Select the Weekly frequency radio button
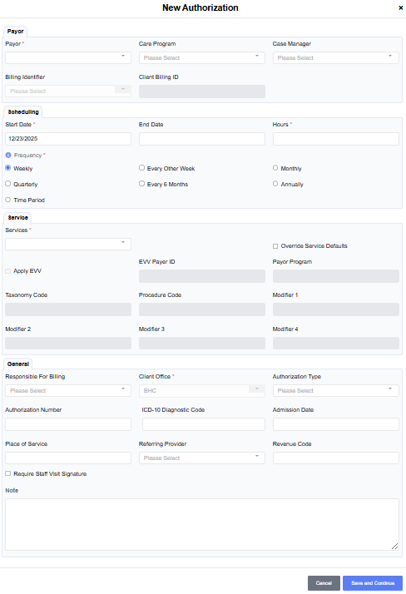The height and width of the screenshot is (594, 406). (x=8, y=168)
